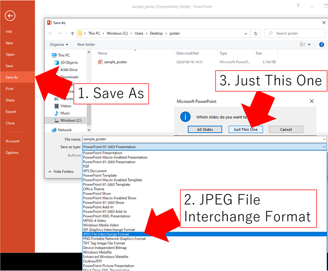The image size is (328, 271).
Task: Click the Videos folder icon in tree
Action: [56, 106]
